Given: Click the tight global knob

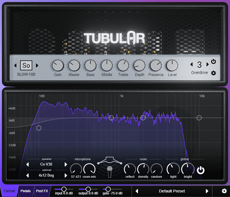Looking at the screenshot, I should (x=173, y=169).
